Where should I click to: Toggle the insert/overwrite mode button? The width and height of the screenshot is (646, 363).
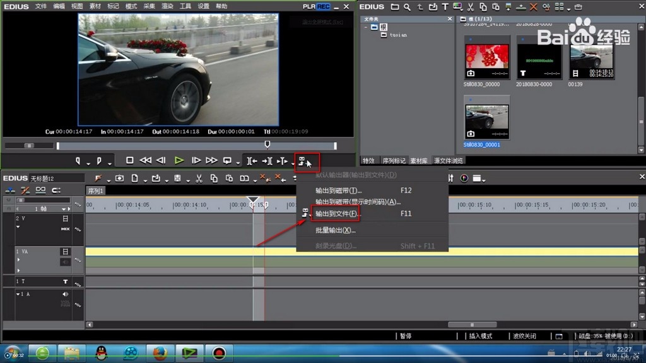tap(10, 190)
